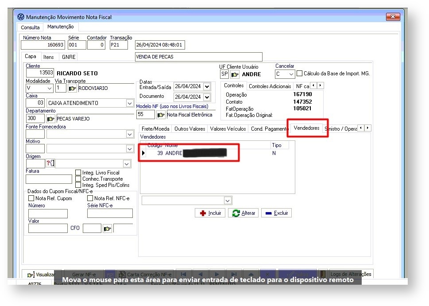Click the CFO lookup hand icon
The height and width of the screenshot is (306, 429).
coord(107,229)
